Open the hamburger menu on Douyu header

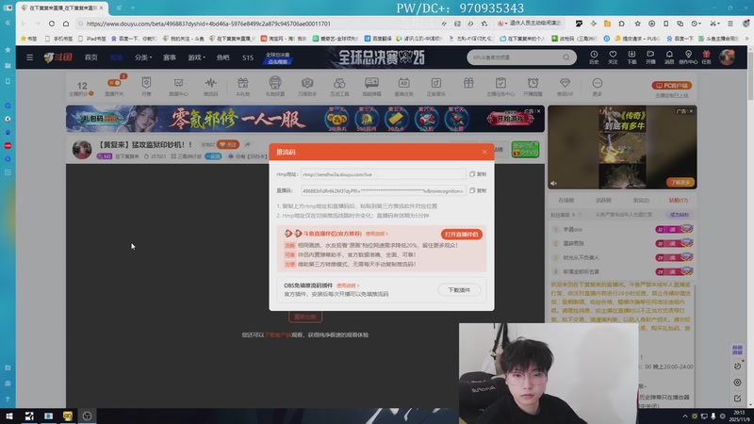click(30, 57)
